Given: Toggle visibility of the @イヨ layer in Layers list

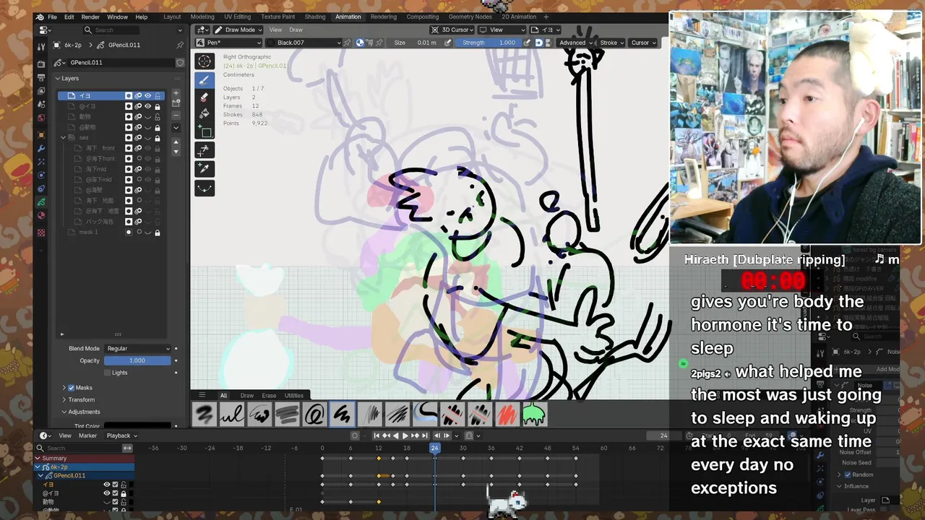Looking at the screenshot, I should (147, 106).
